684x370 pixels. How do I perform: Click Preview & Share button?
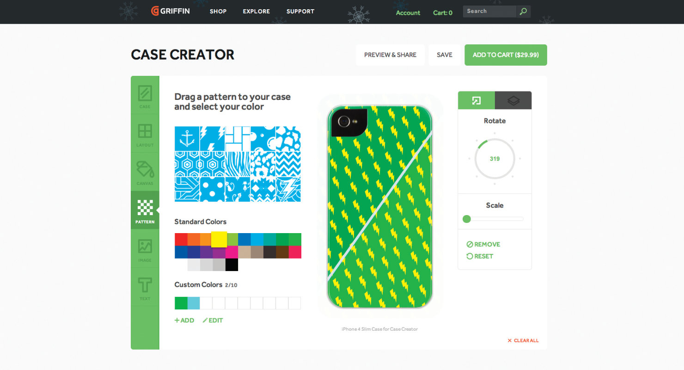pos(390,55)
